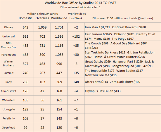Select the 'Warner Brothers' studio cell

(9, 64)
